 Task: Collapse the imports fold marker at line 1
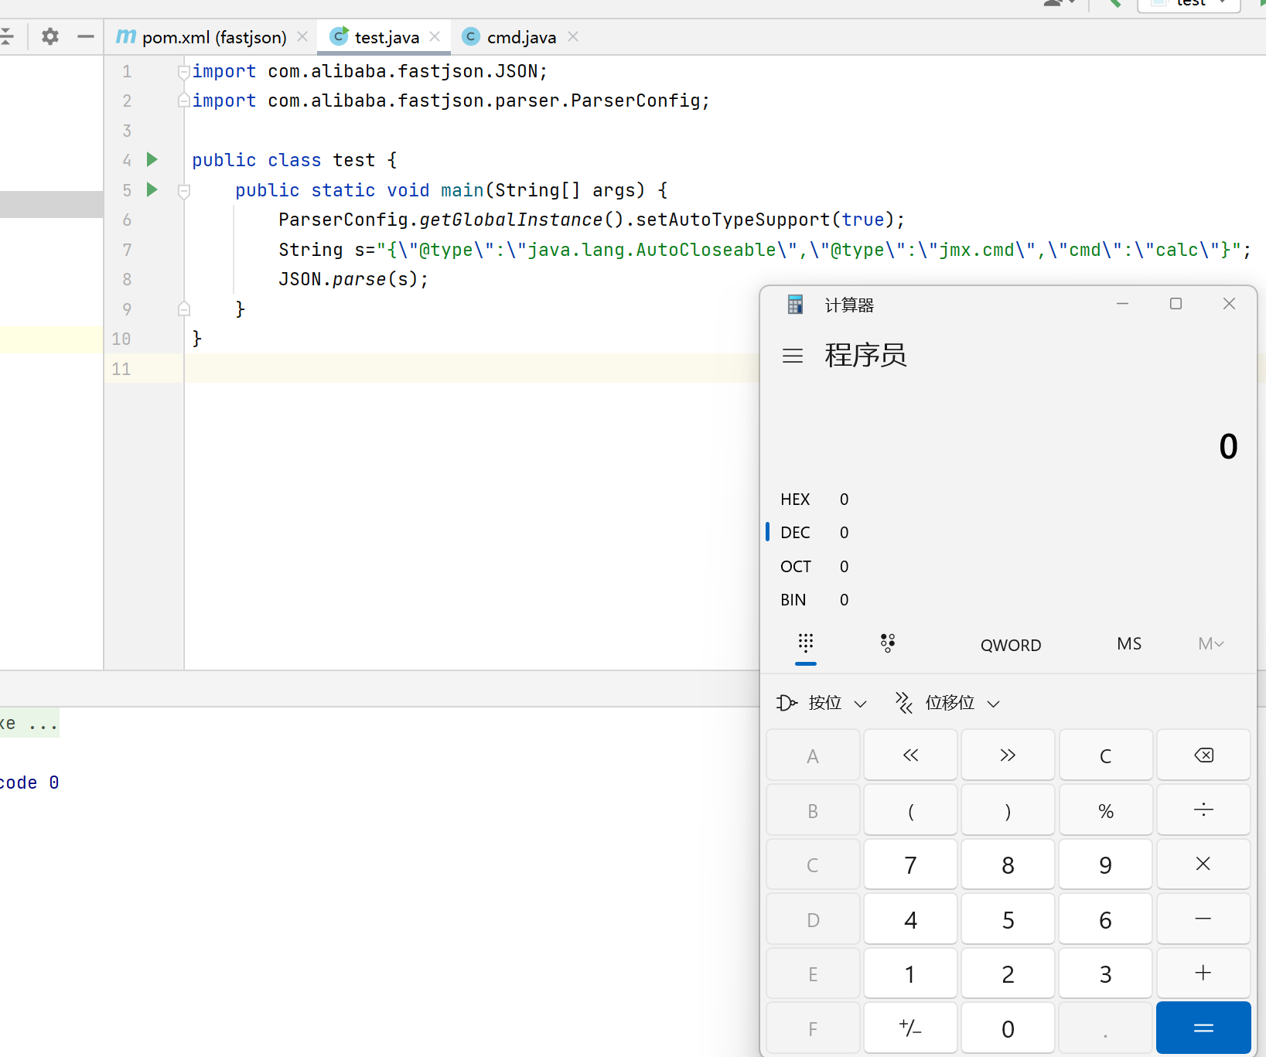coord(184,72)
